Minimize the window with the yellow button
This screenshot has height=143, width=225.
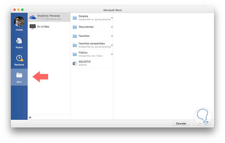[18, 10]
